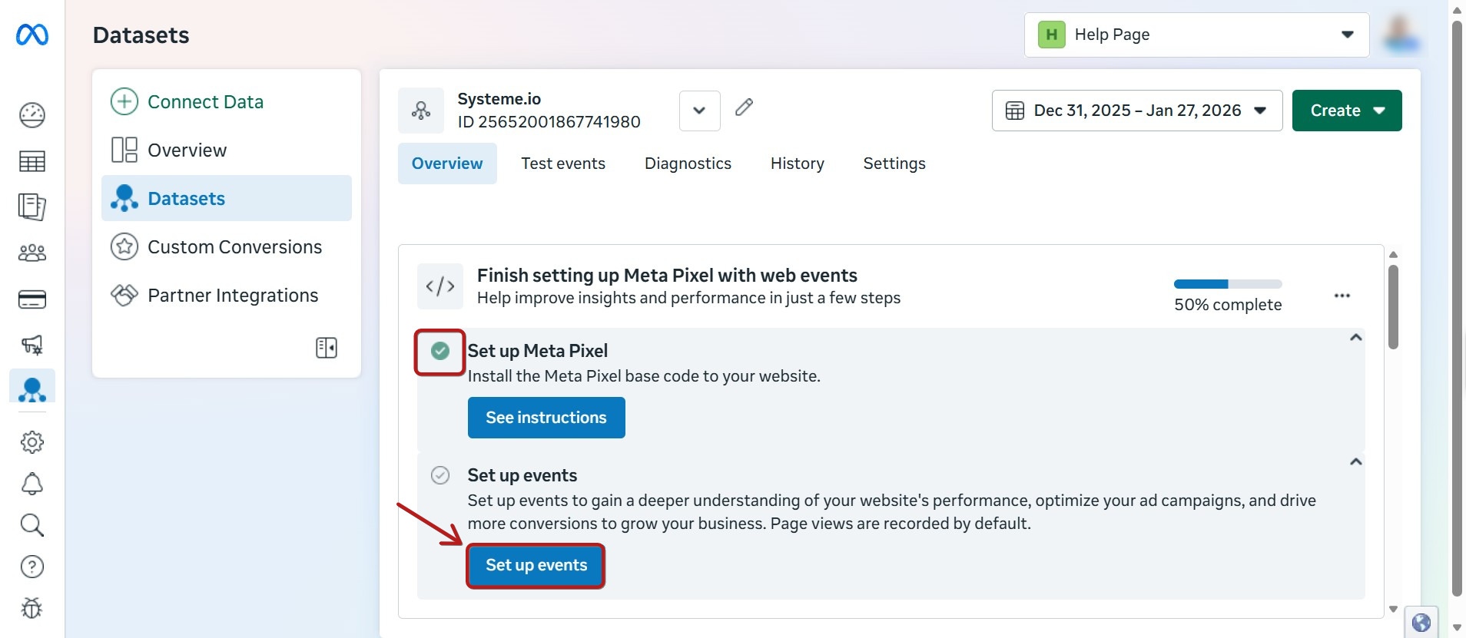Open the settings gear icon in left rail

coord(32,442)
